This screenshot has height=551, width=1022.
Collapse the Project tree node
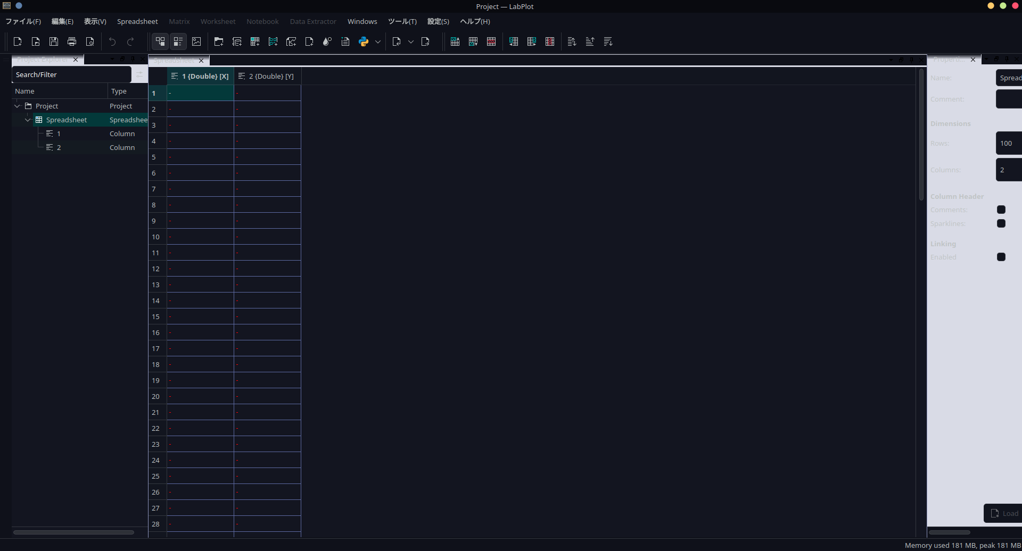[x=18, y=106]
